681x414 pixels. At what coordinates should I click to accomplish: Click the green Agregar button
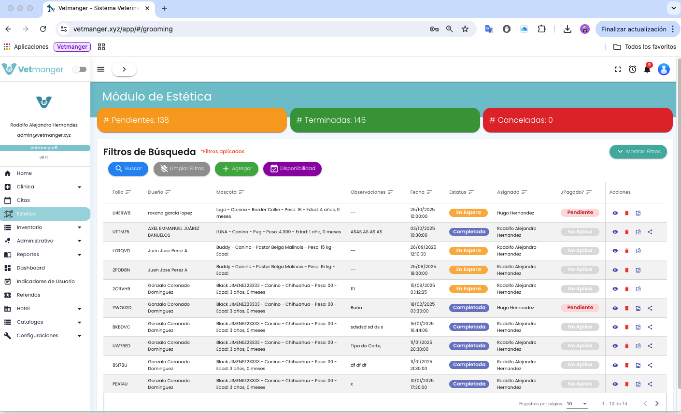tap(237, 169)
